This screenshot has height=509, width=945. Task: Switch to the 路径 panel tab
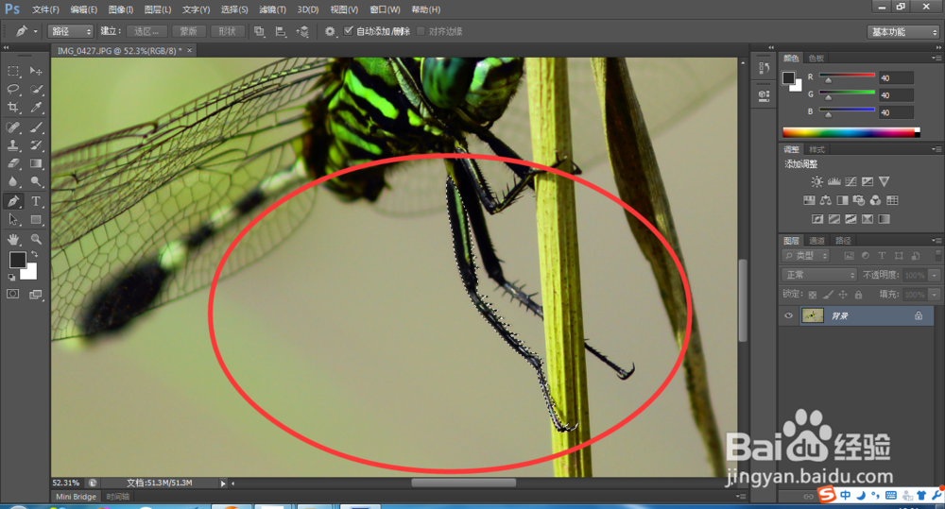tap(843, 241)
